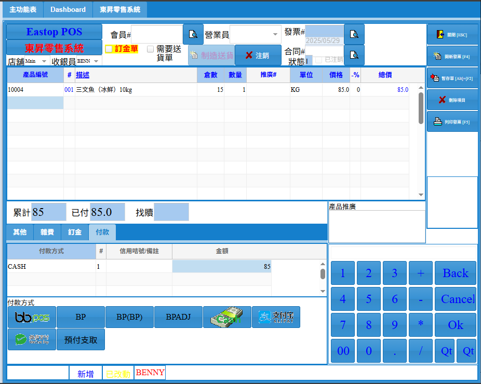Open the 主功能表 main menu tab
Viewport: 481px width, 384px height.
[x=23, y=9]
